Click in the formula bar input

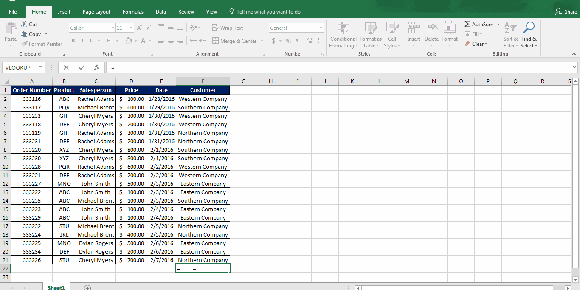click(338, 67)
